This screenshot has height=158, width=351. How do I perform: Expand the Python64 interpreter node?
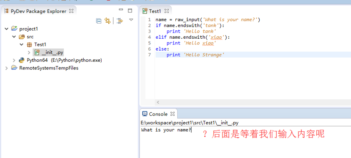coord(14,60)
